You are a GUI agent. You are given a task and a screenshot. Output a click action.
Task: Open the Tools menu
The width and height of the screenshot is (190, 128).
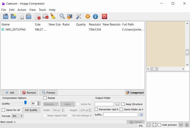[x=42, y=10]
